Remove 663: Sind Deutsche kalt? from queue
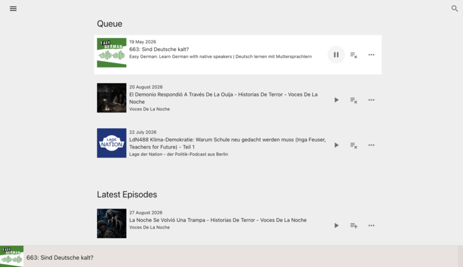463x267 pixels. point(354,55)
